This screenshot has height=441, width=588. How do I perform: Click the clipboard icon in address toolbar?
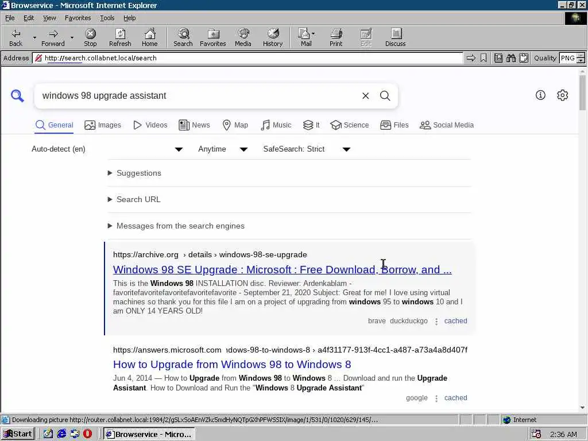point(524,58)
